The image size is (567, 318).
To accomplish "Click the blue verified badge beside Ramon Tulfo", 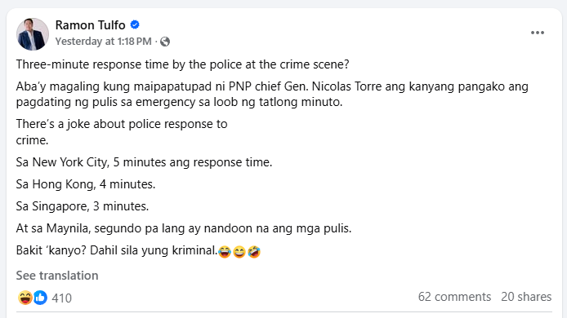I will (135, 24).
